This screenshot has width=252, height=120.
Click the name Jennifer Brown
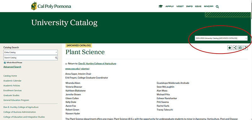pyautogui.click(x=73, y=94)
